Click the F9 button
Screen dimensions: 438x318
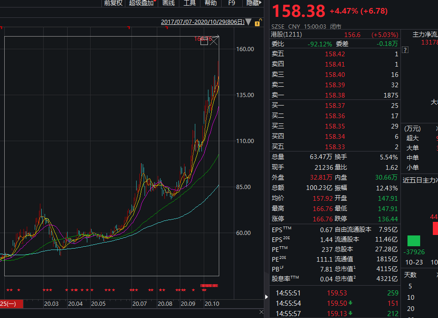pyautogui.click(x=231, y=3)
